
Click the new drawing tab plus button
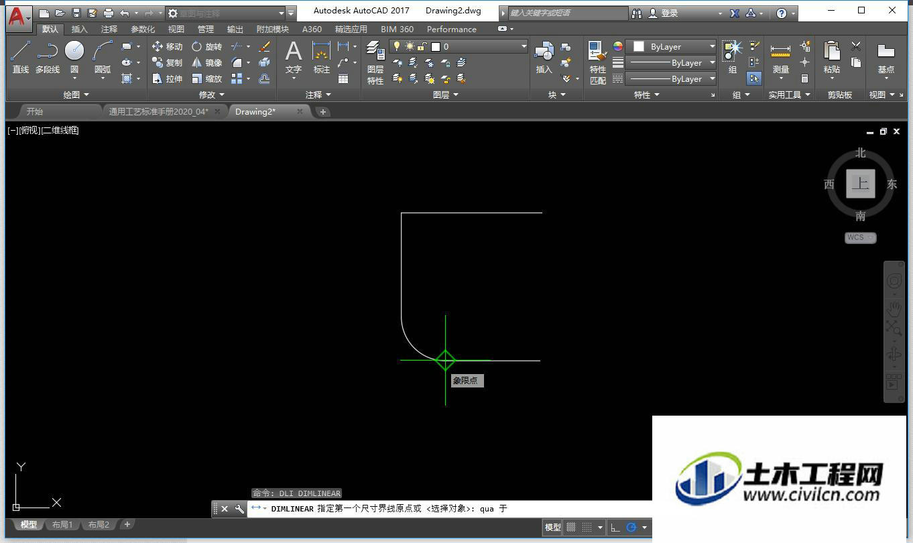(322, 112)
